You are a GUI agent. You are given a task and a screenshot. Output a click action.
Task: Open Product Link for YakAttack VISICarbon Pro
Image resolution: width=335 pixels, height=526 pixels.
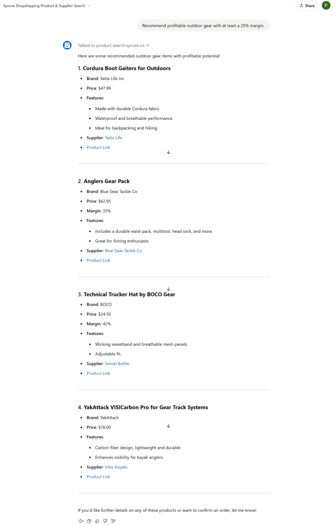[98, 477]
